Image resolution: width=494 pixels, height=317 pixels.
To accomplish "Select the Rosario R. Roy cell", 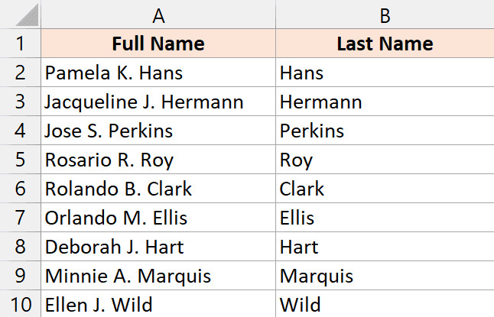I will pos(158,160).
